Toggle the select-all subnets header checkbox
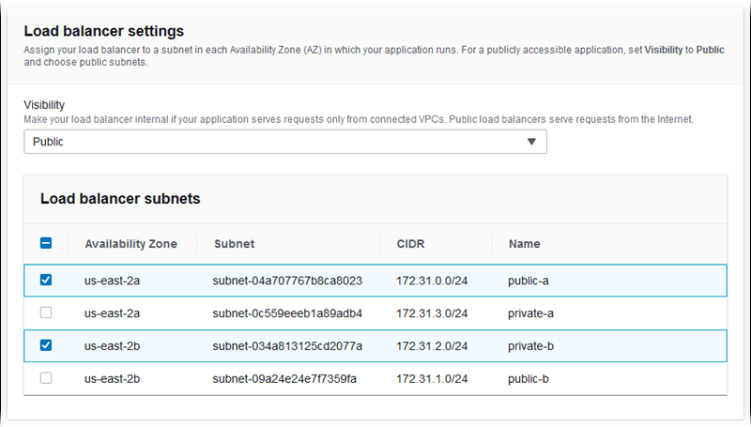751x427 pixels. 46,243
